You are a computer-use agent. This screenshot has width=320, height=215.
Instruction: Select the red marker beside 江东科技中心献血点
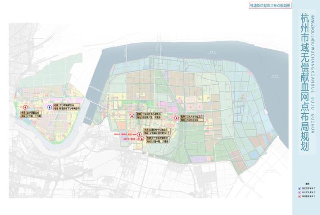131,115
